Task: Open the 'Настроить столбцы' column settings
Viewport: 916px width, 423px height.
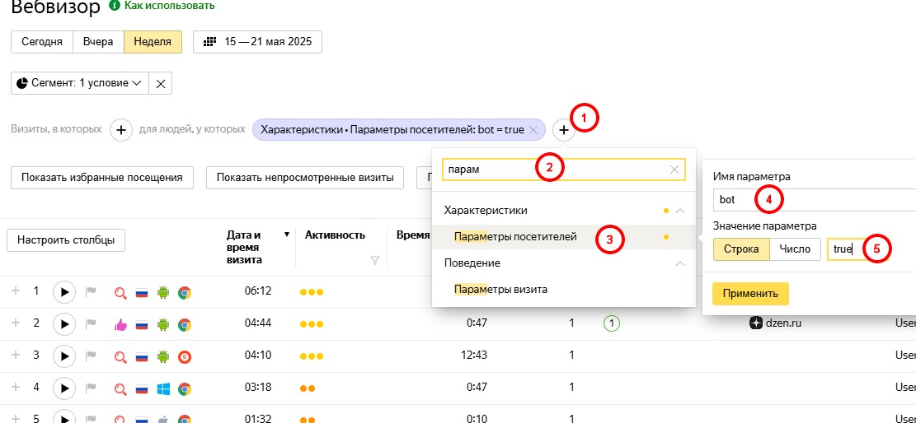Action: [66, 239]
